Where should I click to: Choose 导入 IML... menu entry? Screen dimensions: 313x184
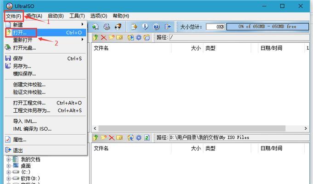46,121
